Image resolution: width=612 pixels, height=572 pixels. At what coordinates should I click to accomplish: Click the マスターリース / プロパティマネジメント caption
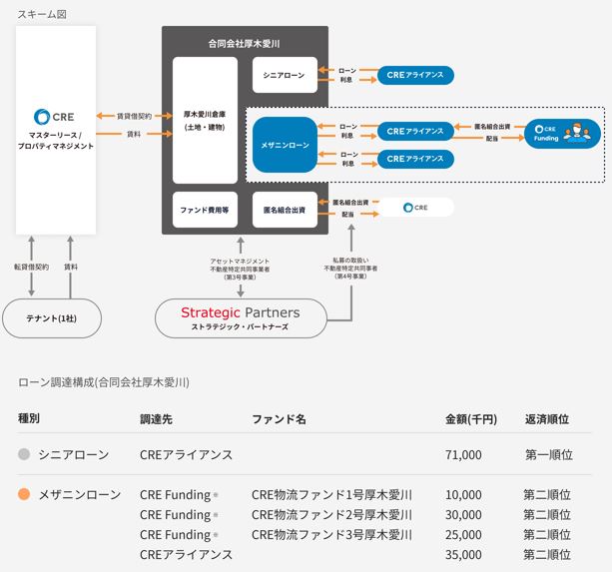[x=56, y=141]
